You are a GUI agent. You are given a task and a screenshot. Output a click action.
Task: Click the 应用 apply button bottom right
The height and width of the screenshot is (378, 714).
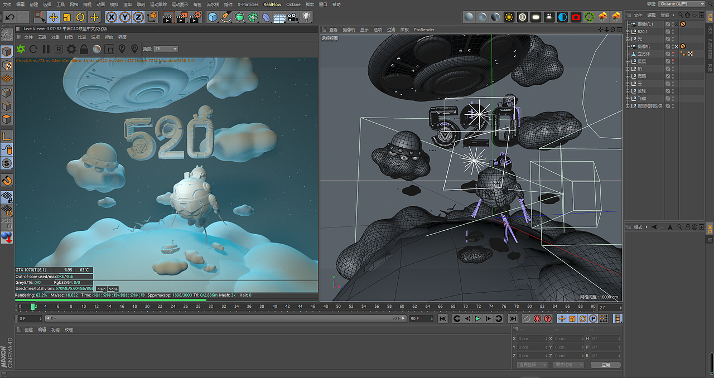click(605, 365)
